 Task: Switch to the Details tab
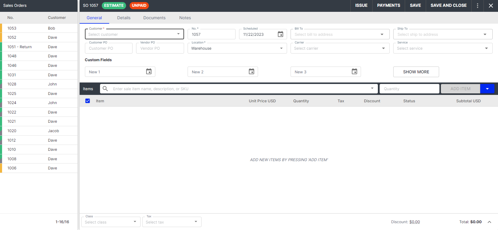tap(124, 18)
